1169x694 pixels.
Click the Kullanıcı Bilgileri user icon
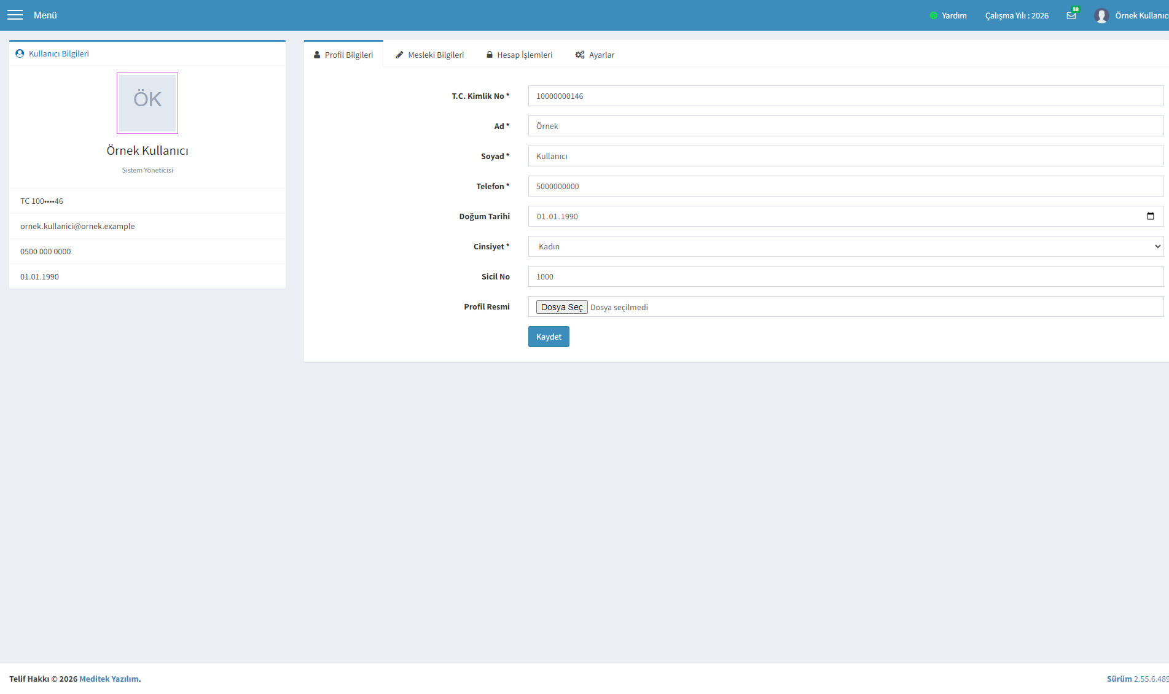(x=20, y=53)
